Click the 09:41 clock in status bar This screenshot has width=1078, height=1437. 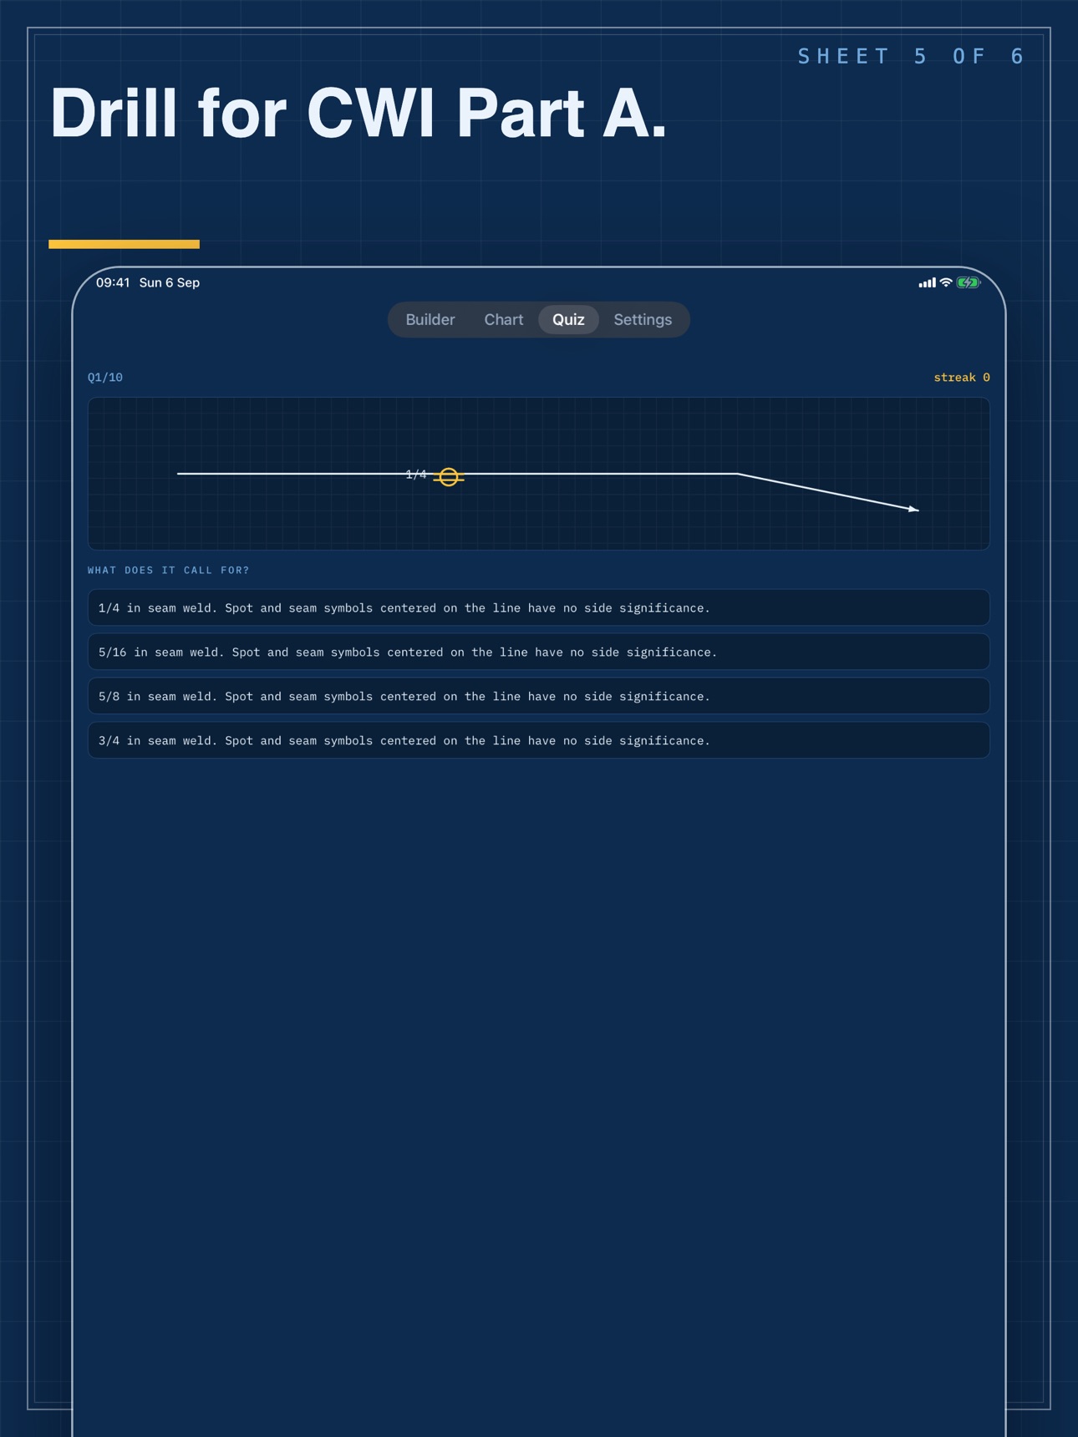(x=113, y=282)
